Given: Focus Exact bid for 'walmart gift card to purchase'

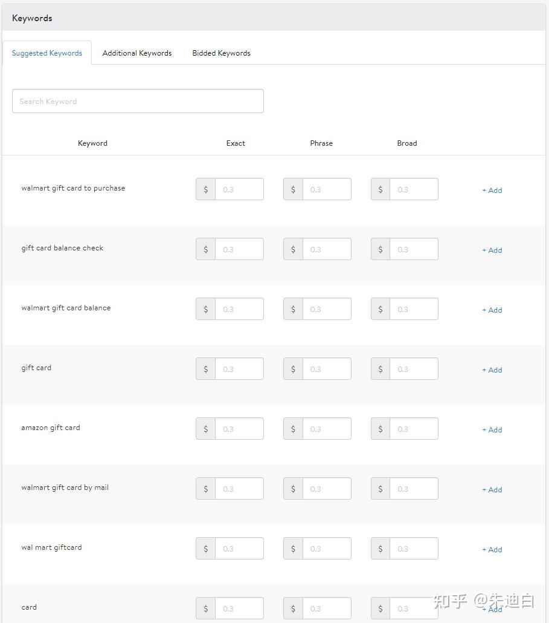Looking at the screenshot, I should point(239,189).
